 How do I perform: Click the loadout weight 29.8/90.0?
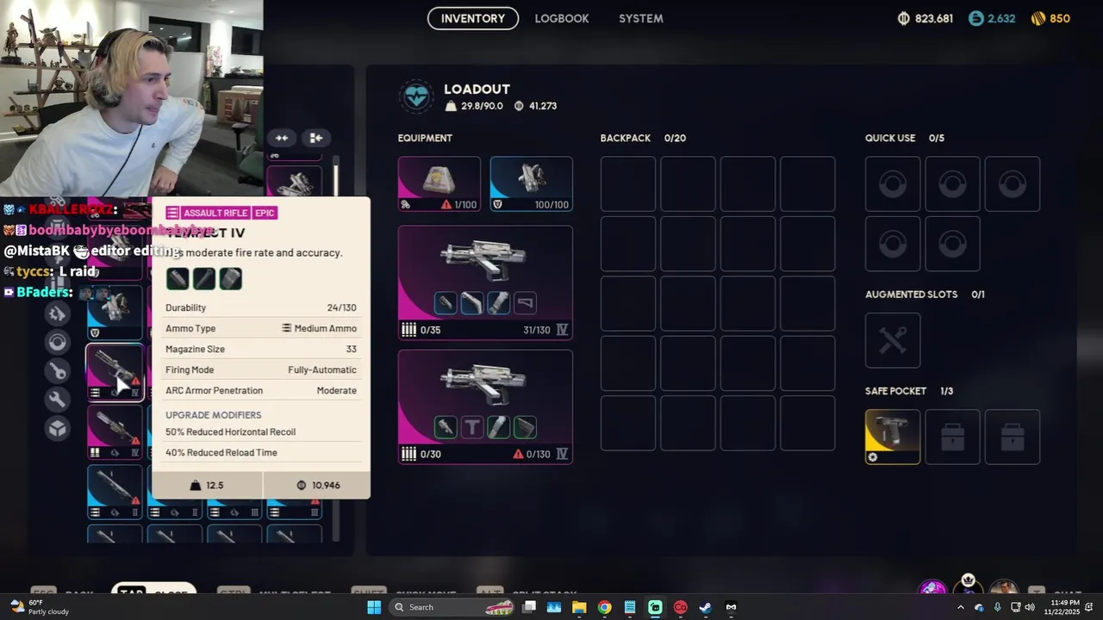point(474,106)
